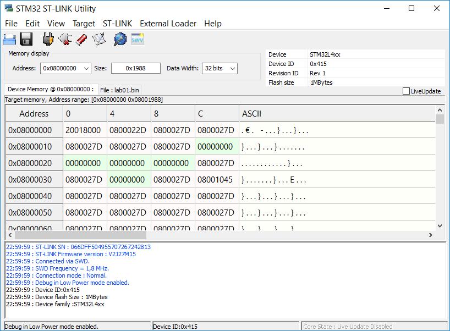450x331 pixels.
Task: Click Revision ID value Rev 1
Action: tap(318, 73)
